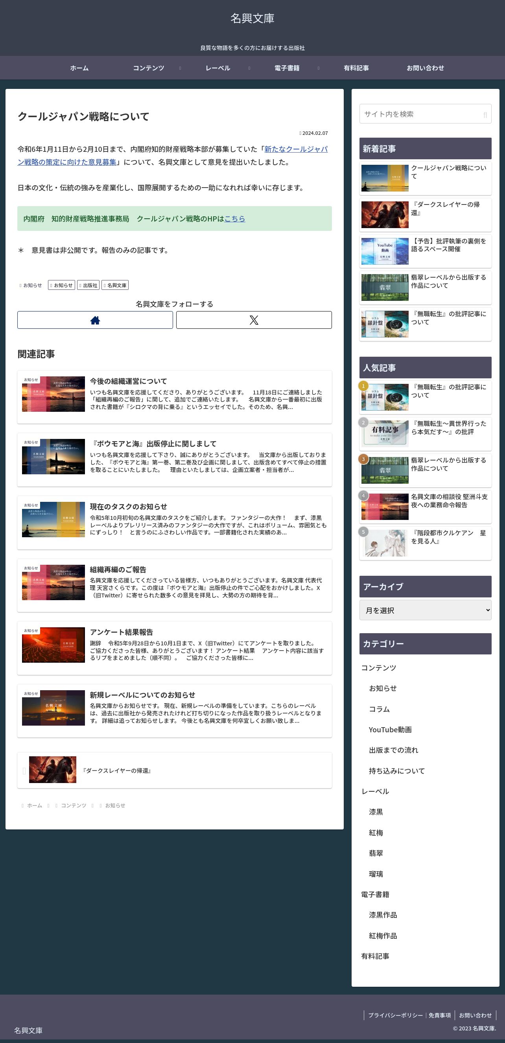Click breadcrumb ホーム
Image resolution: width=505 pixels, height=1043 pixels.
pyautogui.click(x=35, y=805)
